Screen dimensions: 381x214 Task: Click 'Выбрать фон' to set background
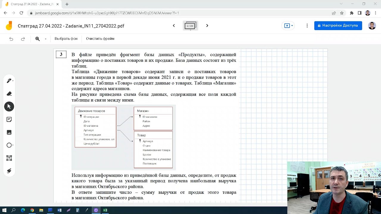66,39
